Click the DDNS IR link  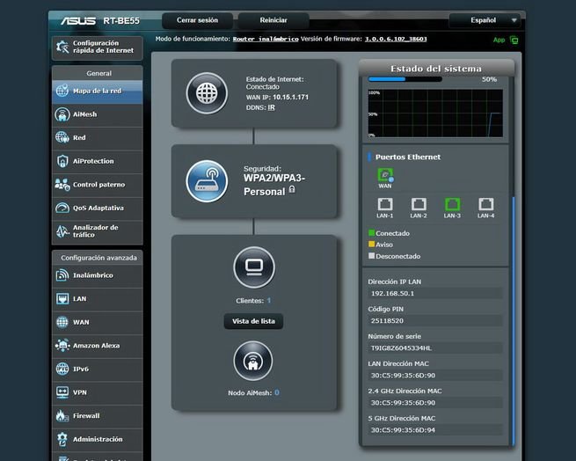[x=272, y=107]
